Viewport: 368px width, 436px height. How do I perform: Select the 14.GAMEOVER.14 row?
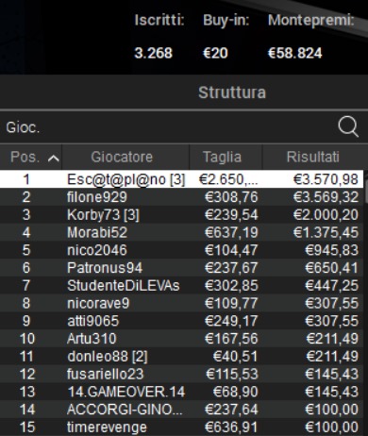[x=181, y=392]
